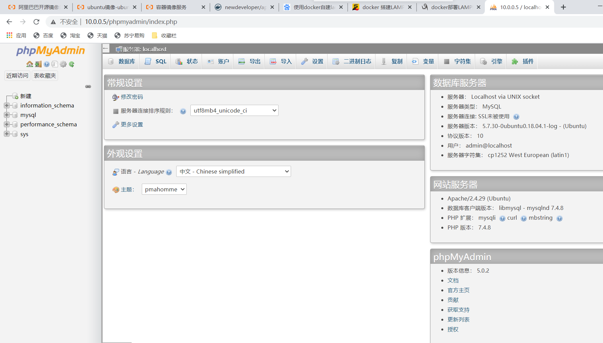Select the 导出 export tab
603x343 pixels.
point(249,61)
